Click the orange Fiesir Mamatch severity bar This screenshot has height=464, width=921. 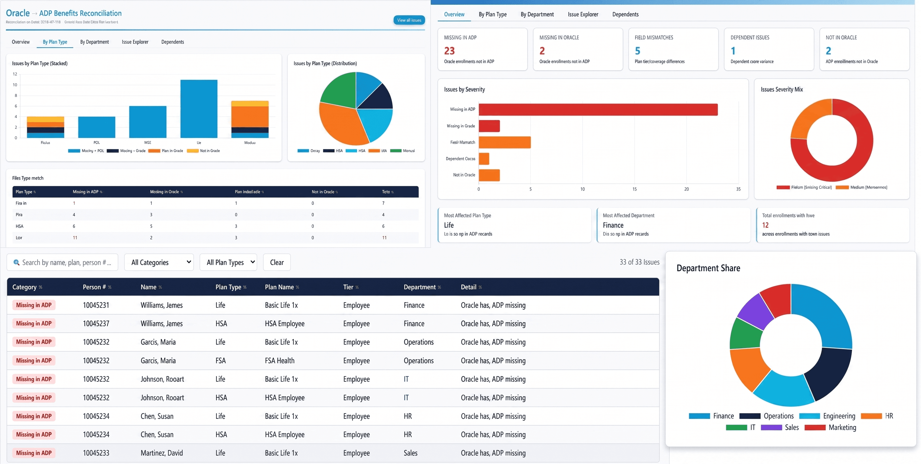tap(505, 142)
